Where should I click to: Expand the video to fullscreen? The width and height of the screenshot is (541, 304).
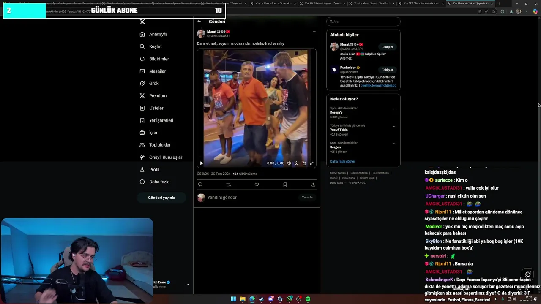312,163
